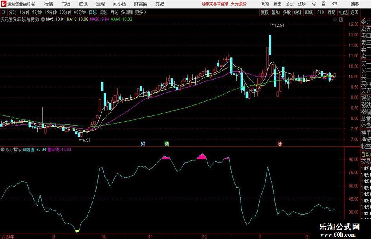Click the MA60: 10.02 label
Image resolution: width=371 pixels, height=239 pixels.
click(x=121, y=19)
